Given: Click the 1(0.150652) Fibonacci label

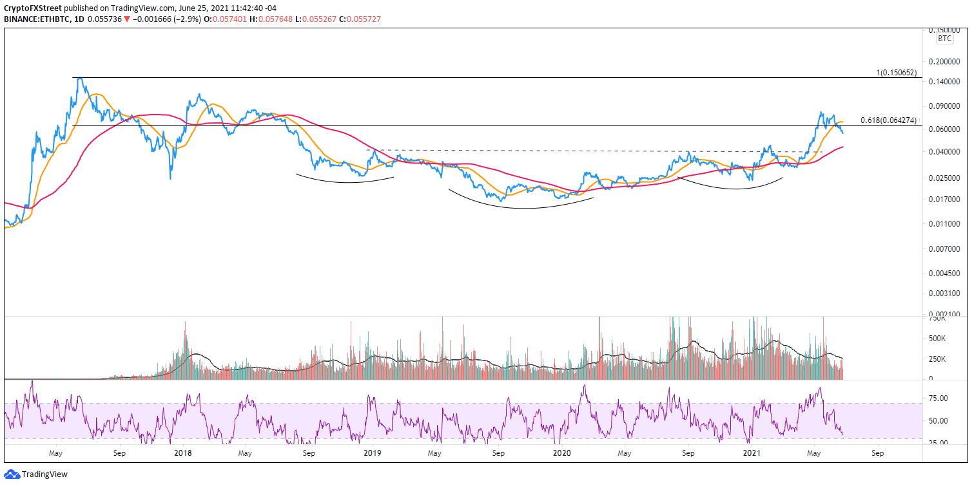Looking at the screenshot, I should [896, 73].
